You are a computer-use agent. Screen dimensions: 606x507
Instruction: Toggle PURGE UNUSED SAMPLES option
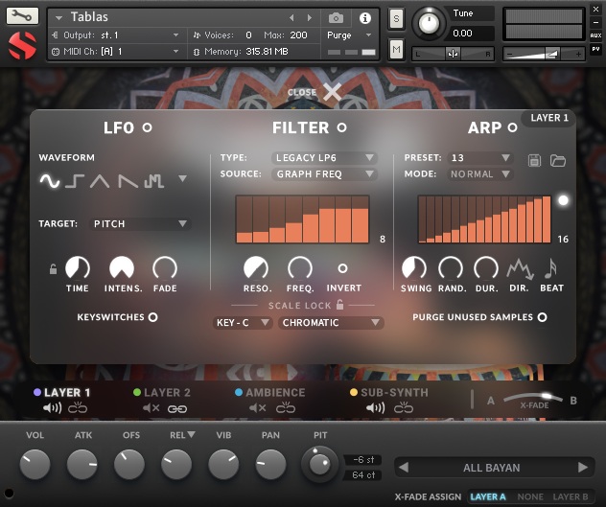tap(542, 317)
